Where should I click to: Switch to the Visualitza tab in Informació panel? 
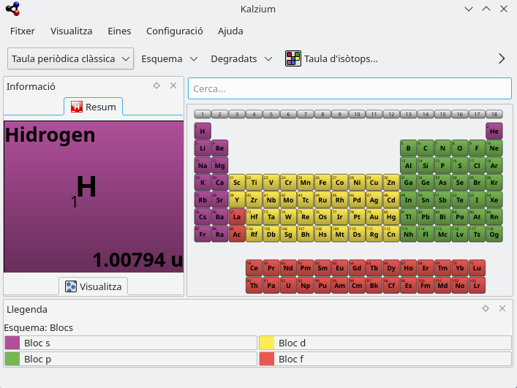click(94, 286)
